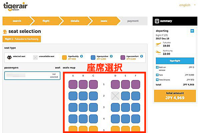The height and width of the screenshot is (133, 200).
Task: Choose tigerquicker seat 4B
Action: [x=83, y=119]
